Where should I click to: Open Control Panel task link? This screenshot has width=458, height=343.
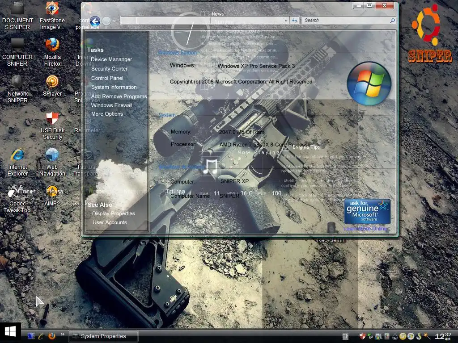coord(107,78)
